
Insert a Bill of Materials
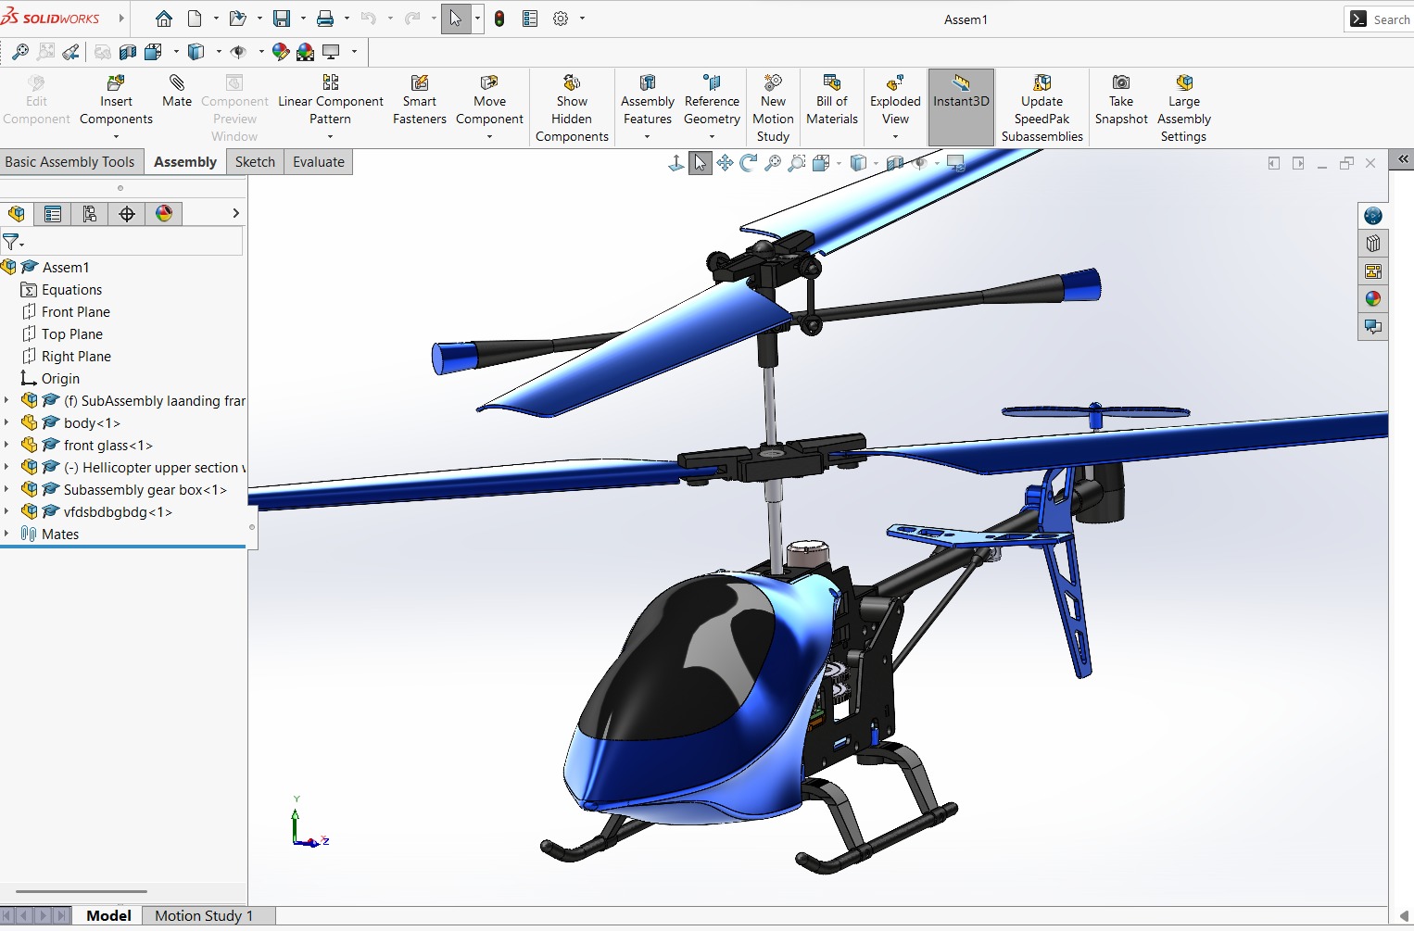(831, 100)
